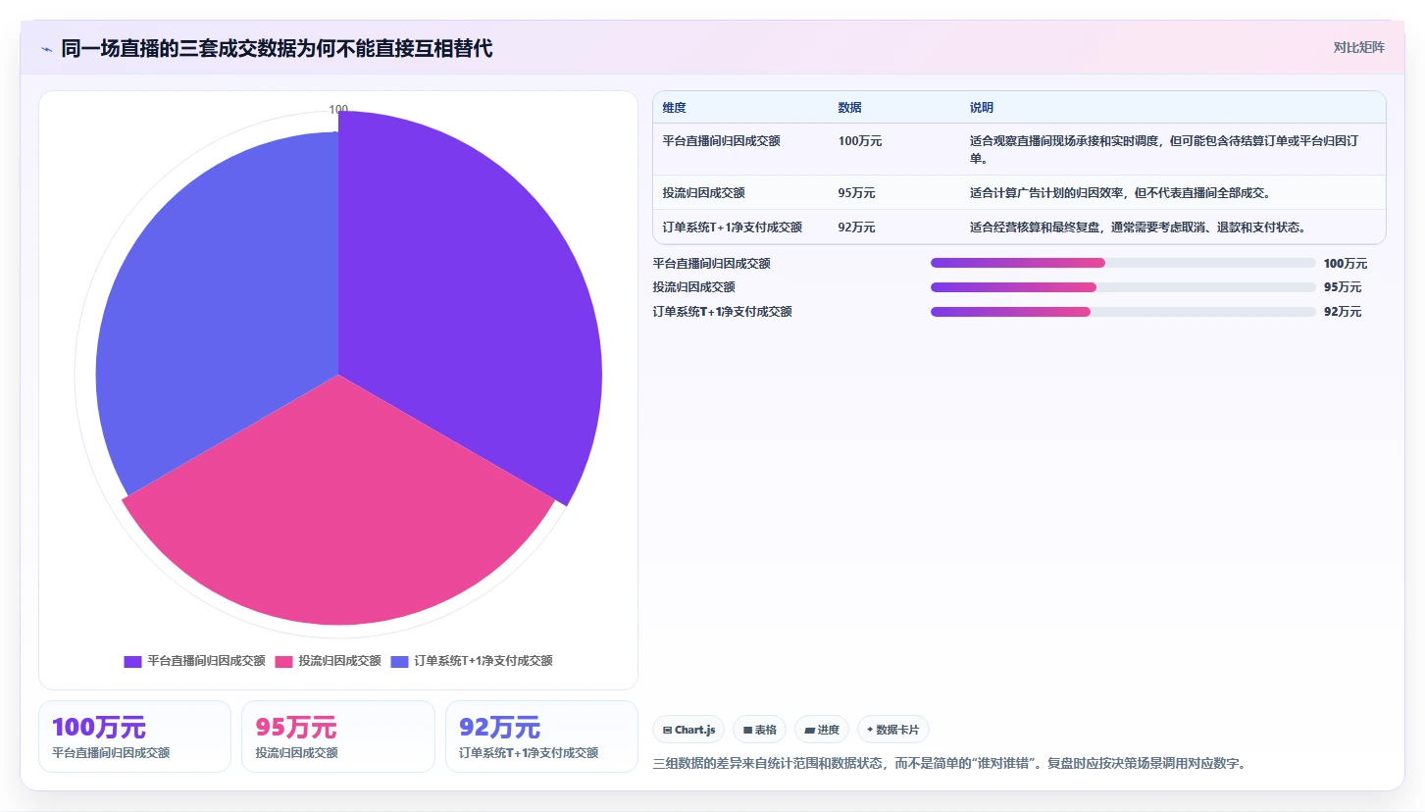Click the 数据卡片 tag chip
This screenshot has height=812, width=1425.
point(892,730)
